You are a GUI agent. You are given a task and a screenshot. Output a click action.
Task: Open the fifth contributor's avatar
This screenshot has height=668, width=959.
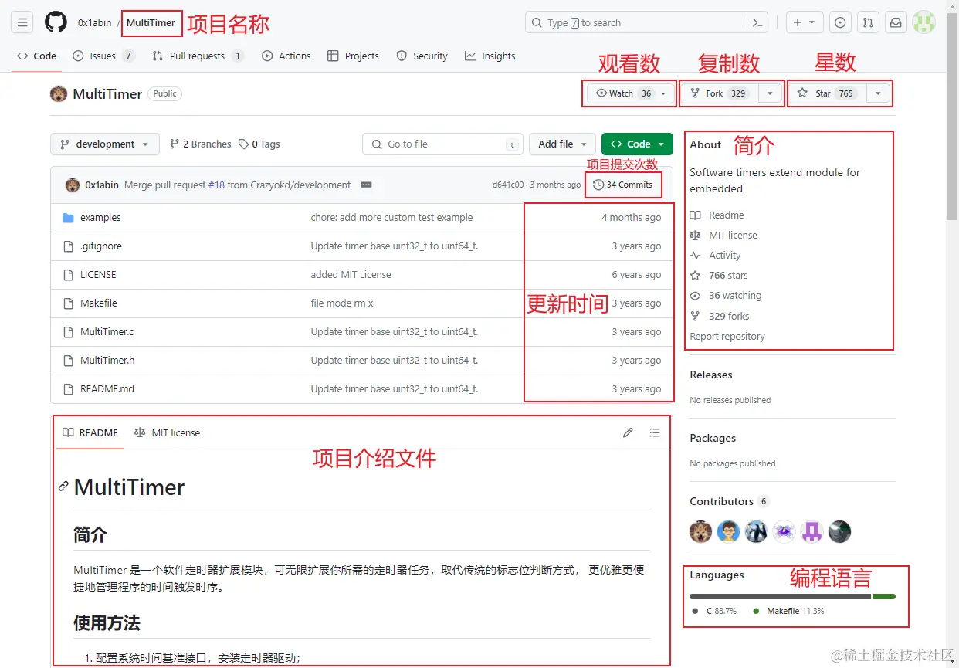(x=812, y=531)
